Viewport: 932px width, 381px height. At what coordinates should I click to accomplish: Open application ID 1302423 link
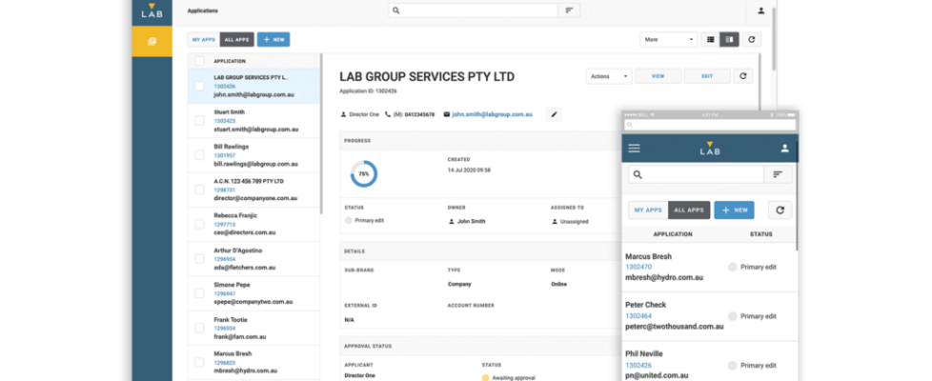[225, 121]
